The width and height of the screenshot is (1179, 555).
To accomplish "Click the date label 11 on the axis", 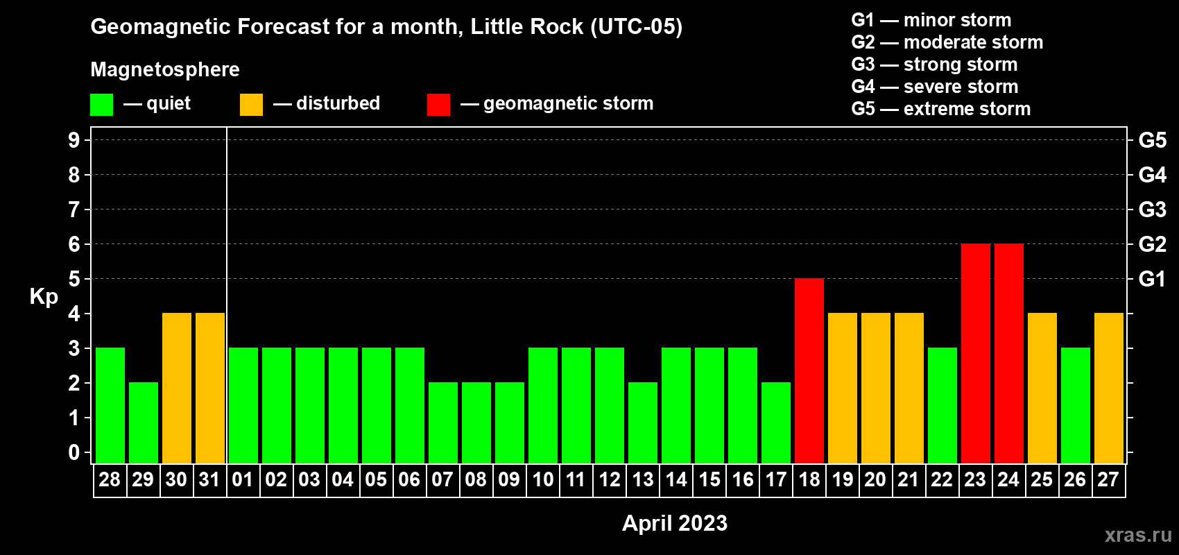I will tap(576, 480).
